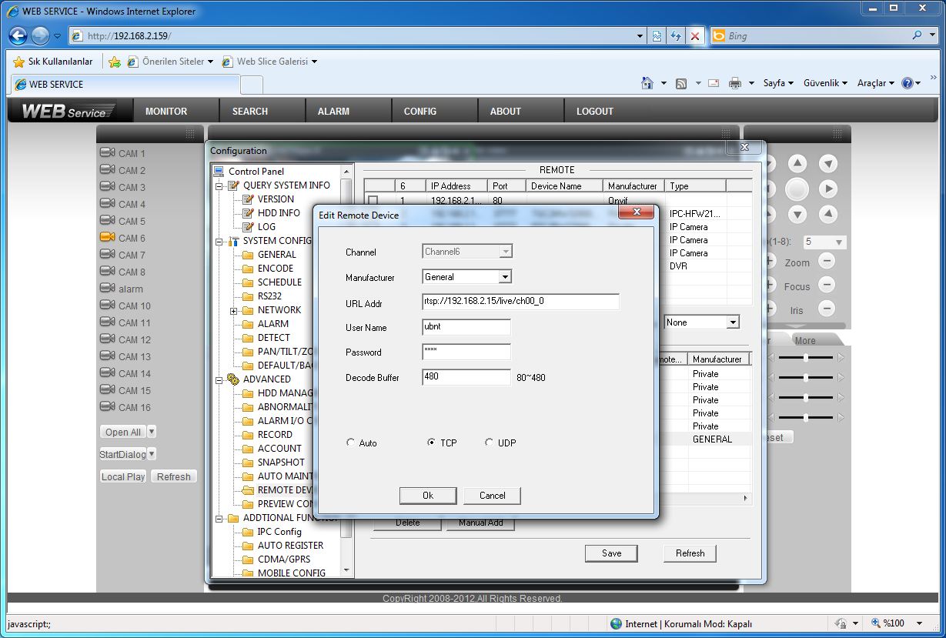The height and width of the screenshot is (638, 946).
Task: Click the PTZ up arrow button
Action: tap(797, 164)
